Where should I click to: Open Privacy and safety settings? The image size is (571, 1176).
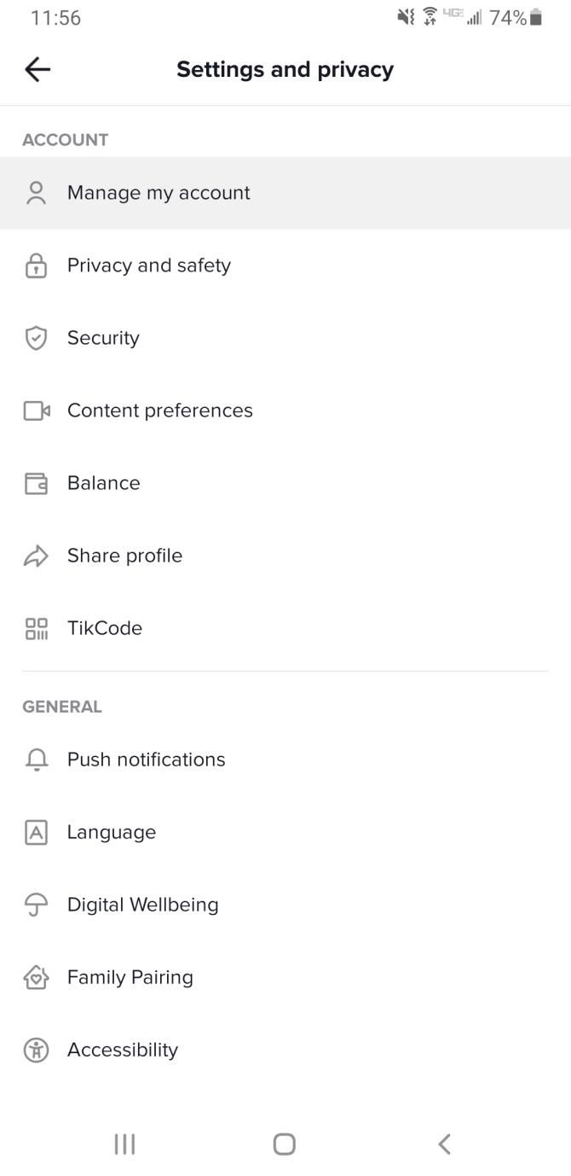click(x=149, y=265)
